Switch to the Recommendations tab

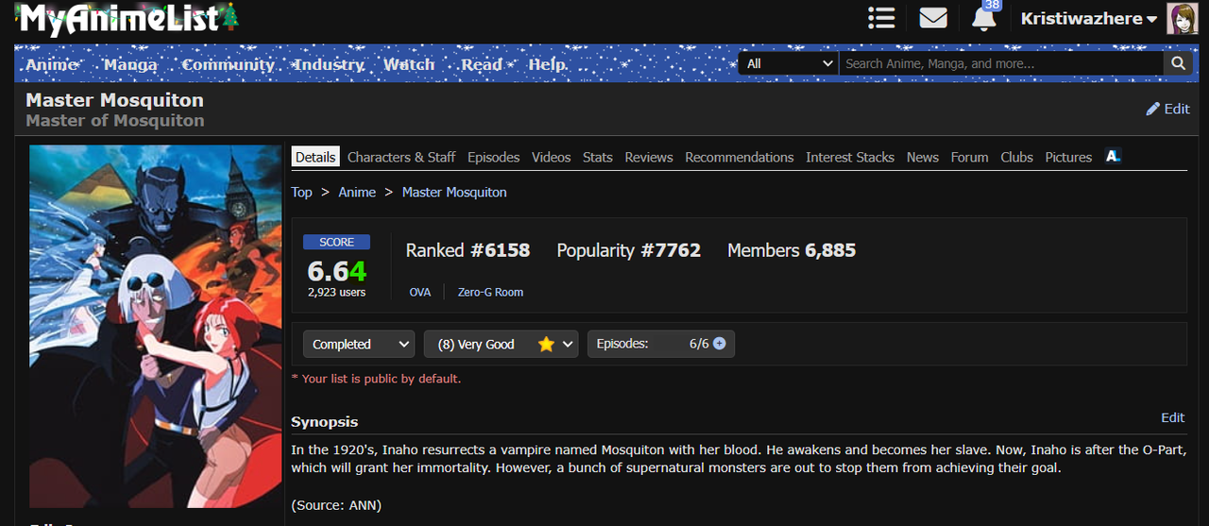point(740,157)
